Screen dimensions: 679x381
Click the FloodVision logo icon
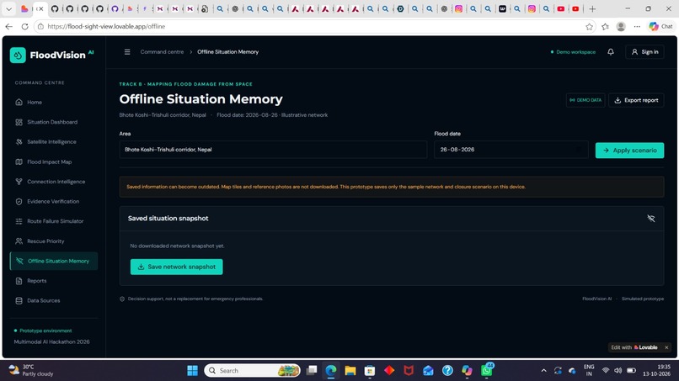click(18, 55)
